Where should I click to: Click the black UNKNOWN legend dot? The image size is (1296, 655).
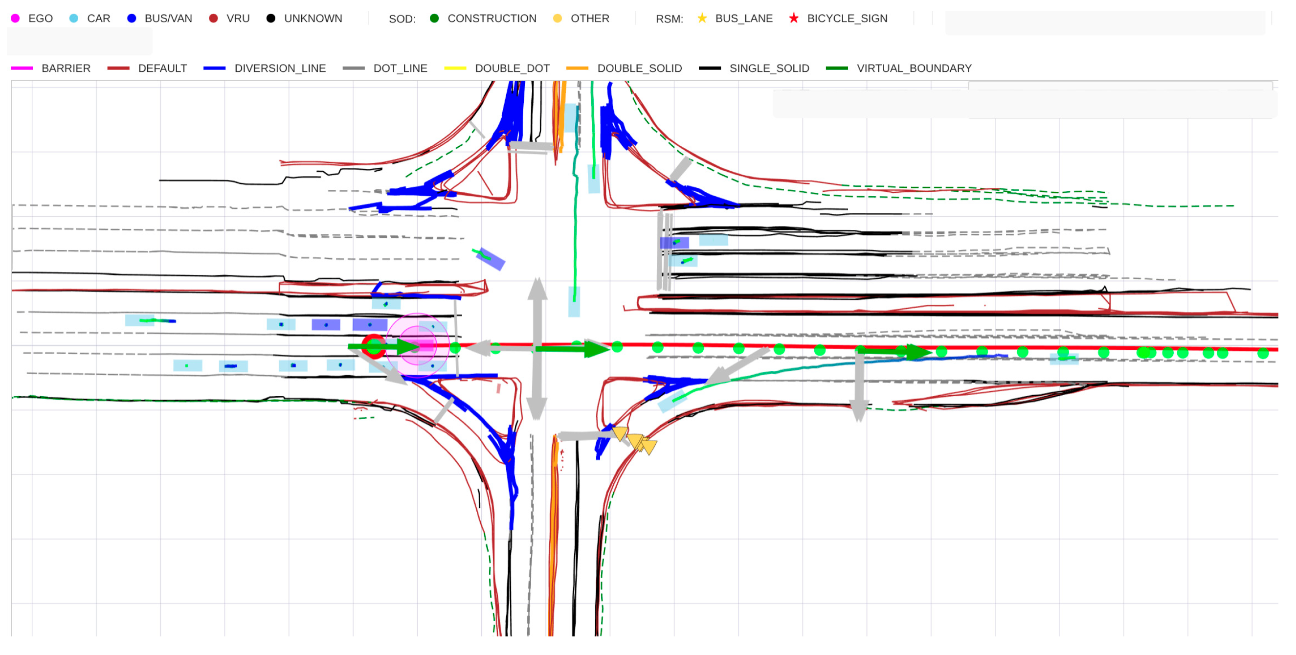[270, 19]
